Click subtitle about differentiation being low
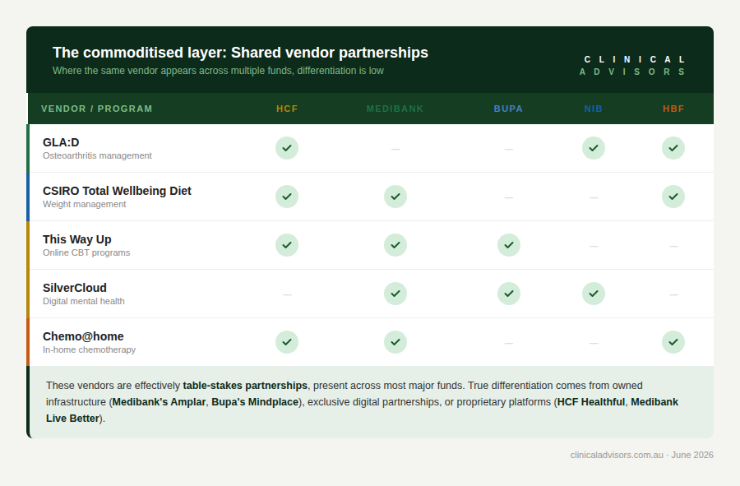 218,71
